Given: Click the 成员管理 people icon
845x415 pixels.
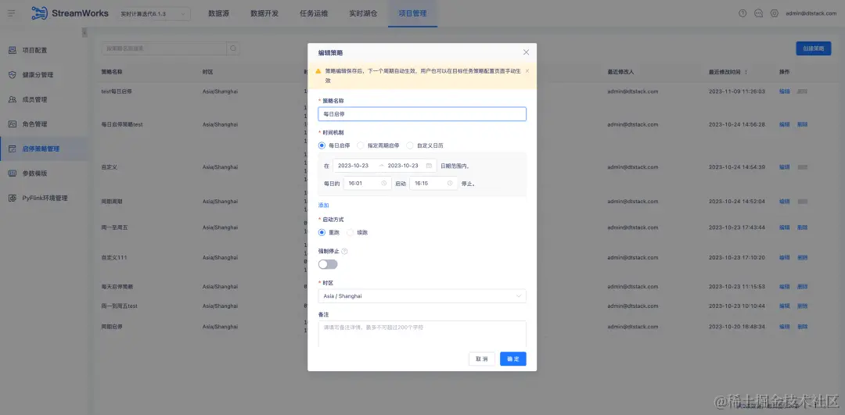Looking at the screenshot, I should pyautogui.click(x=13, y=99).
